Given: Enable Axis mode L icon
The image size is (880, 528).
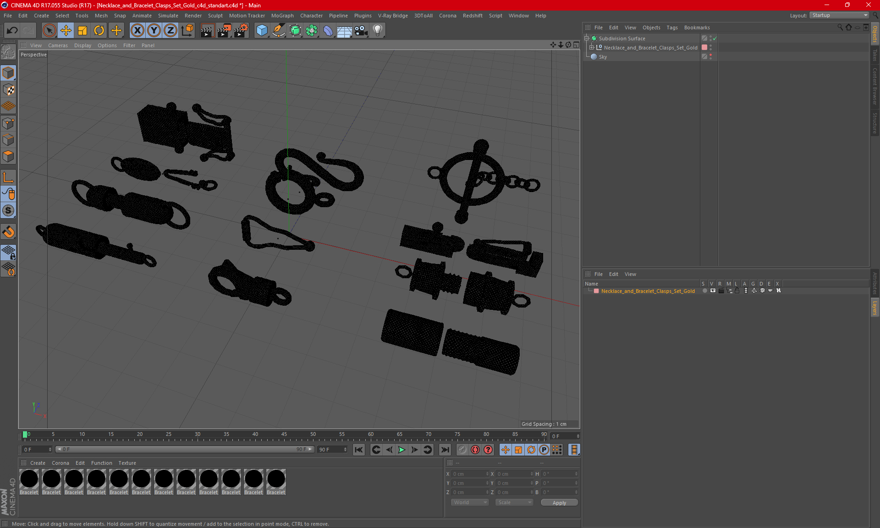Looking at the screenshot, I should pyautogui.click(x=8, y=177).
